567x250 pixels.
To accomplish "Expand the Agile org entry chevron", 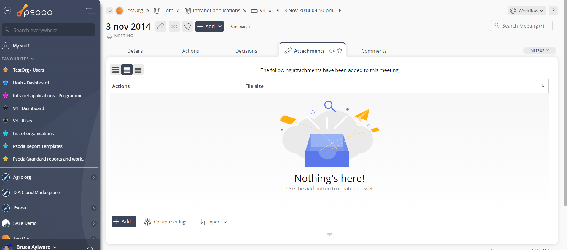I will click(94, 177).
